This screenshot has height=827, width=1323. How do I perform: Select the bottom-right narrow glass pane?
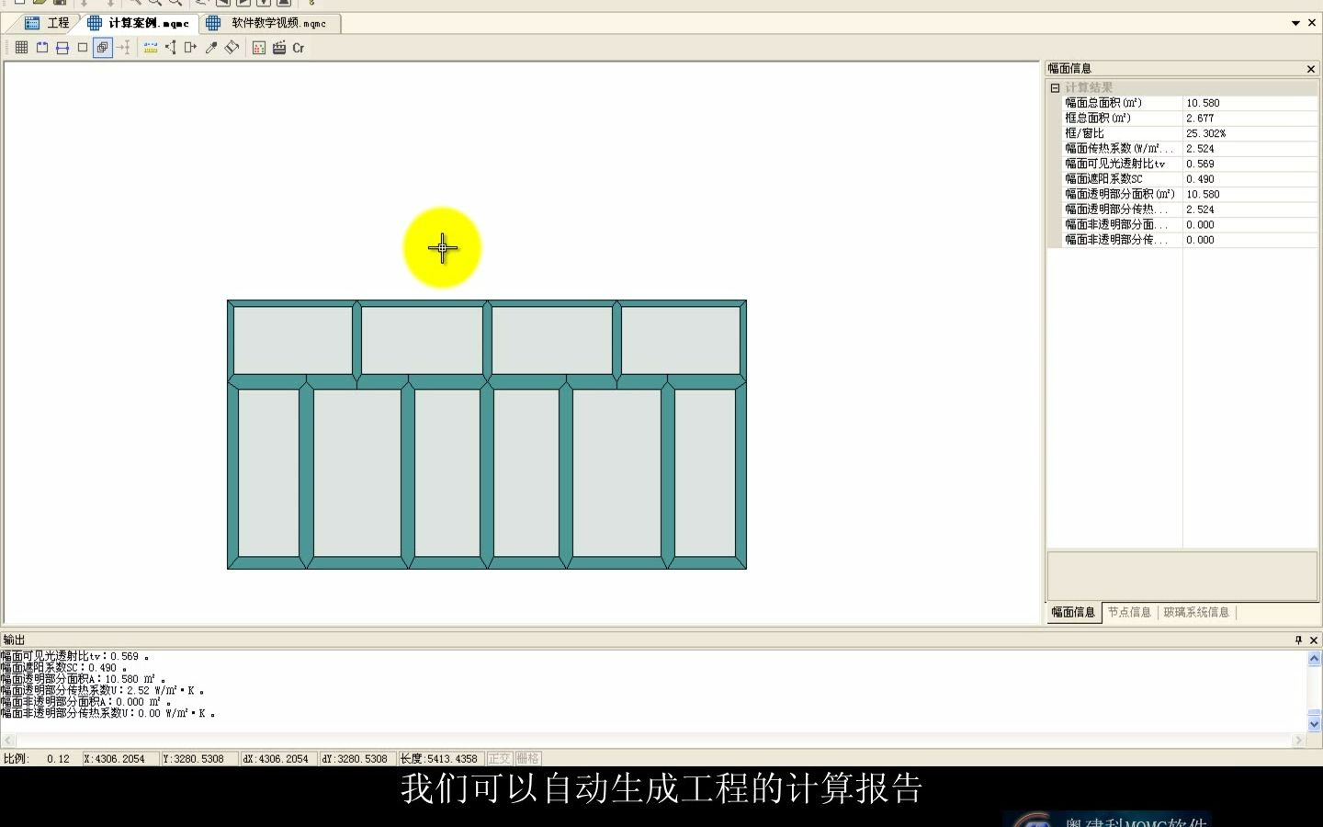(x=705, y=473)
